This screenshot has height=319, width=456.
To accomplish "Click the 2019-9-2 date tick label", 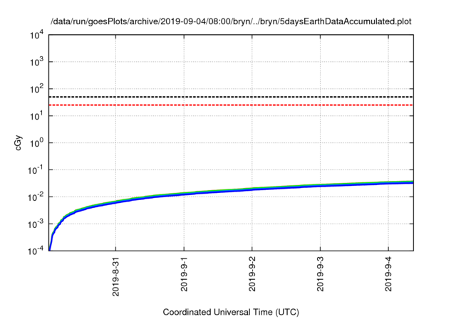I will (252, 274).
